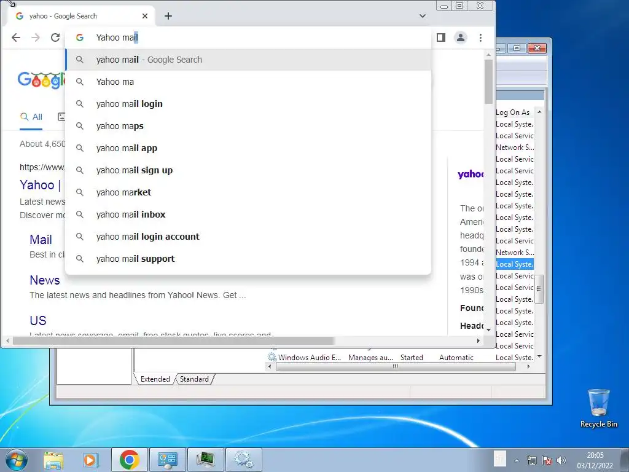The height and width of the screenshot is (472, 629).
Task: Close the yahoo - Google Search tab
Action: [x=145, y=16]
